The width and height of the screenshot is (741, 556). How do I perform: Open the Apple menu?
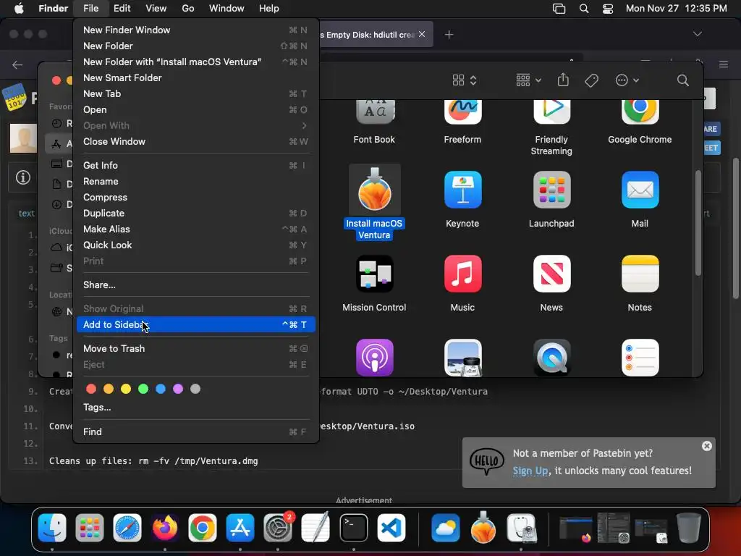pos(19,9)
